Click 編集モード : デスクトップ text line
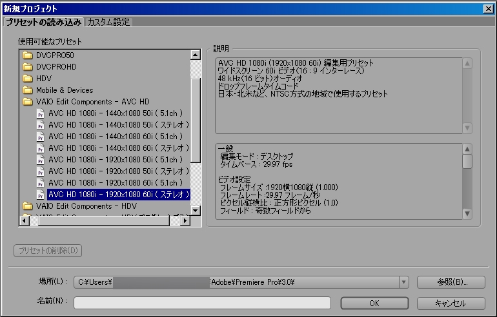 pos(257,157)
